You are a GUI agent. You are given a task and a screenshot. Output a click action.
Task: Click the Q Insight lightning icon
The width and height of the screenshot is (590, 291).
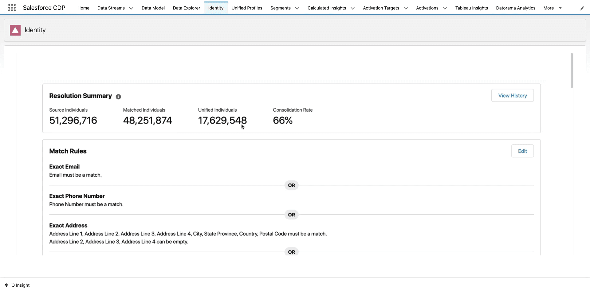(x=6, y=285)
